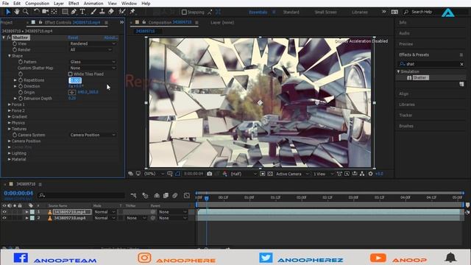Open the resolution dropdown showing Half

[244, 174]
